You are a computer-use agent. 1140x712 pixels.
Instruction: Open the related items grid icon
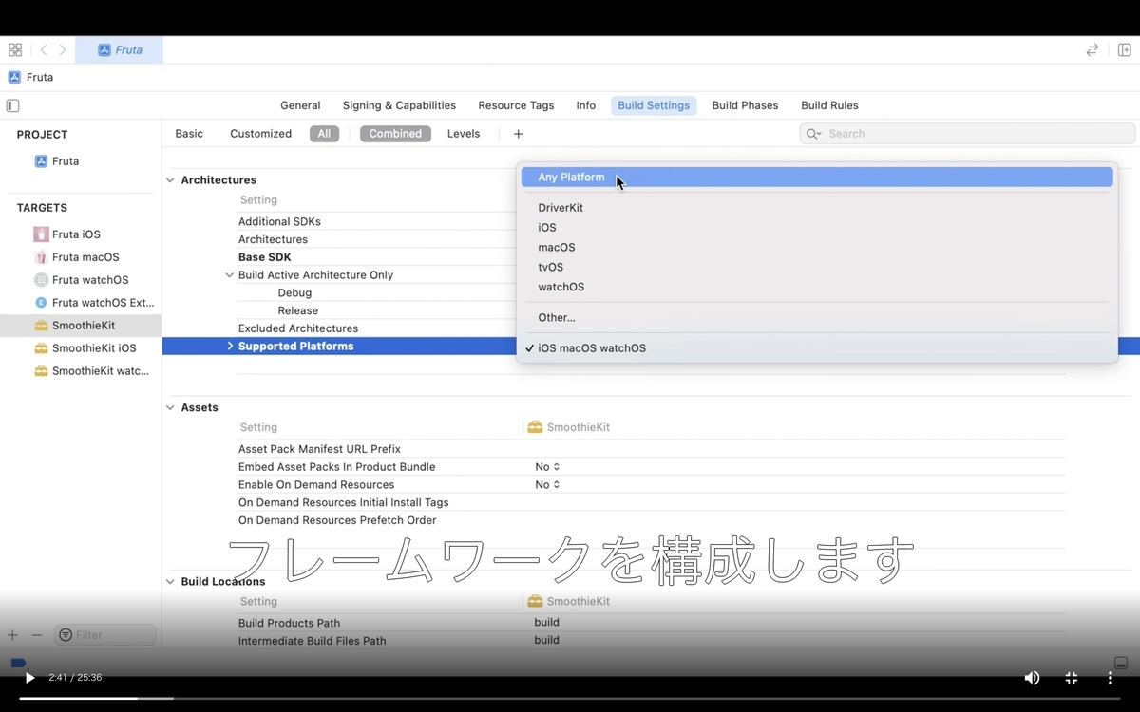[15, 50]
